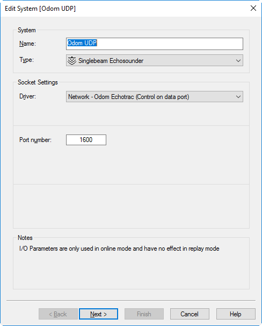This screenshot has height=326, width=262.
Task: Click the Singlebeam Echosounder icon in Type
Action: click(72, 61)
